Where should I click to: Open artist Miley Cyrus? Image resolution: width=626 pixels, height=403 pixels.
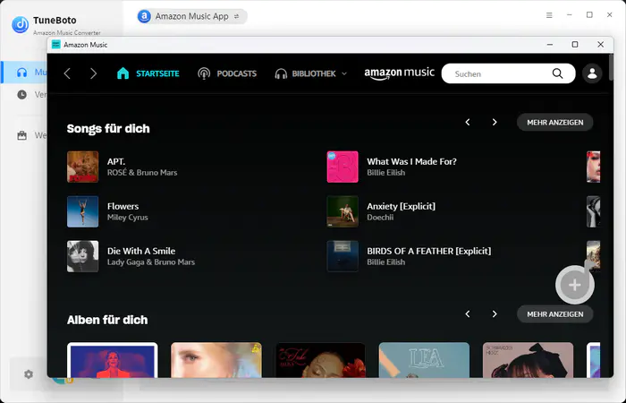coord(128,218)
